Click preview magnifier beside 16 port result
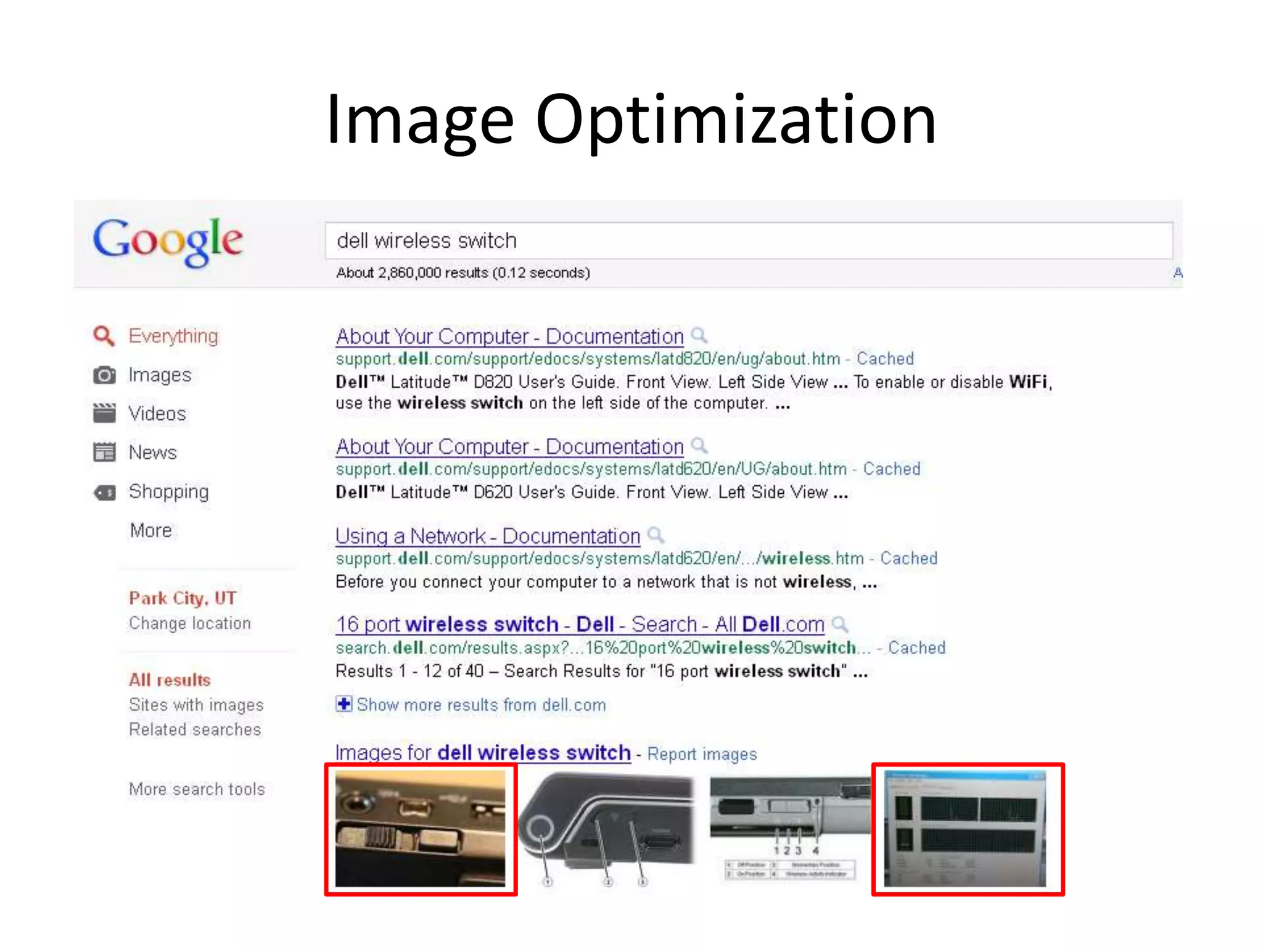This screenshot has width=1263, height=947. 840,624
